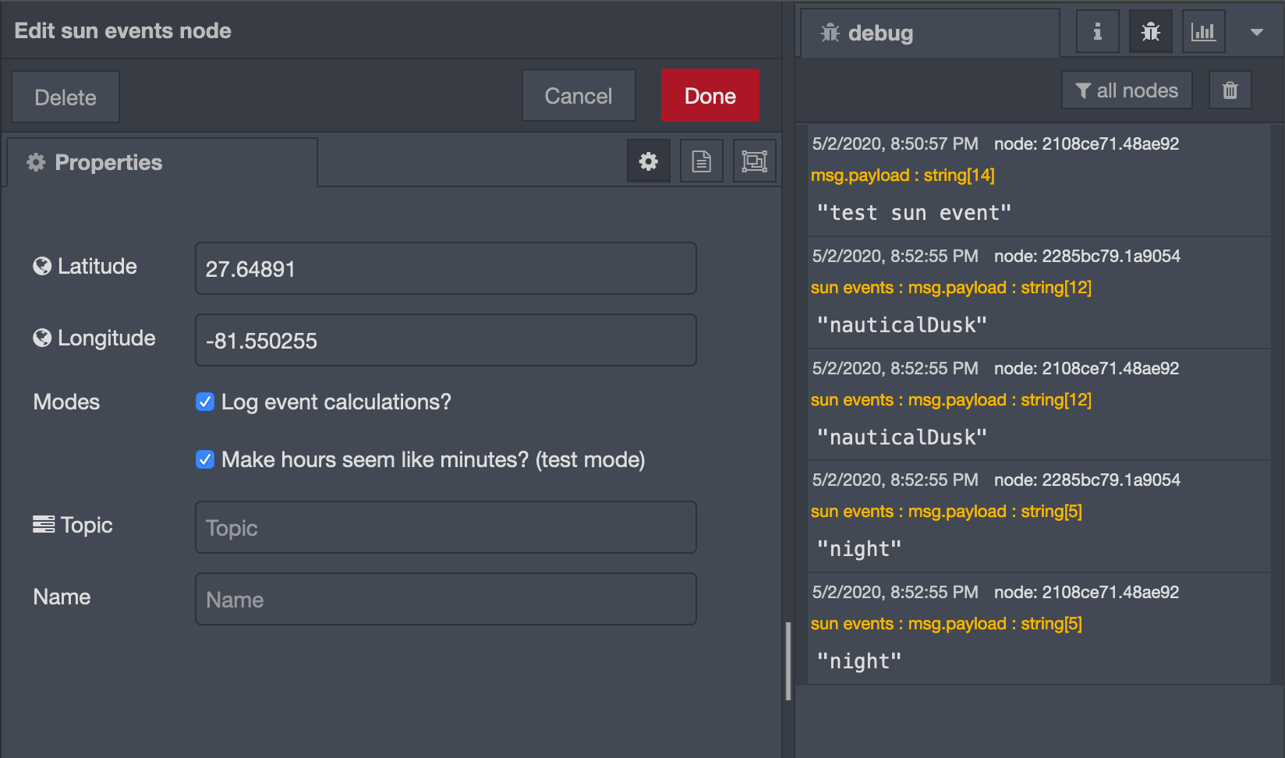Toggle Log event calculations checkbox
The height and width of the screenshot is (758, 1285).
205,402
